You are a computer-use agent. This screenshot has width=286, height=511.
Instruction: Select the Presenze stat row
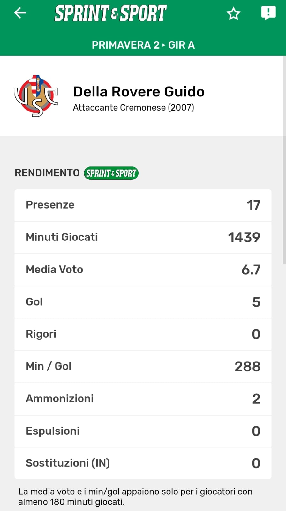click(x=143, y=205)
